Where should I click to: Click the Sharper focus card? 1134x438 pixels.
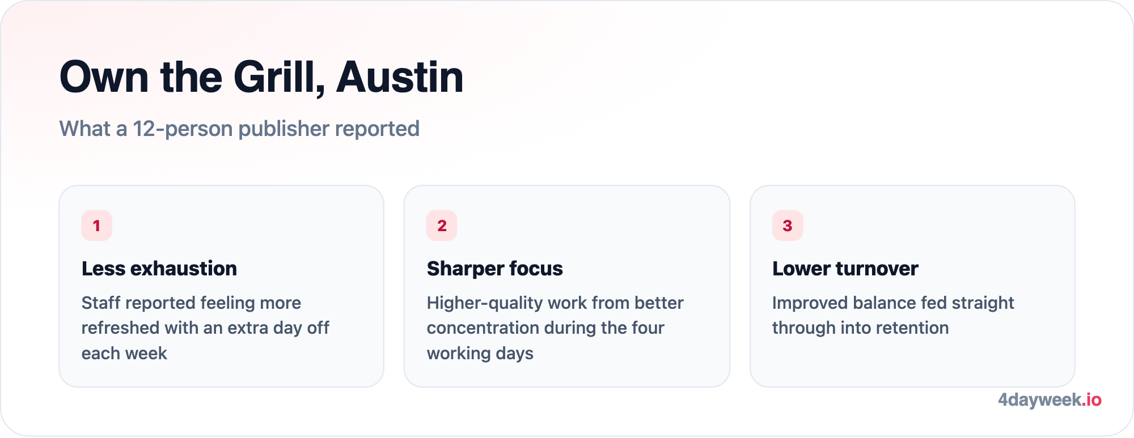tap(566, 286)
